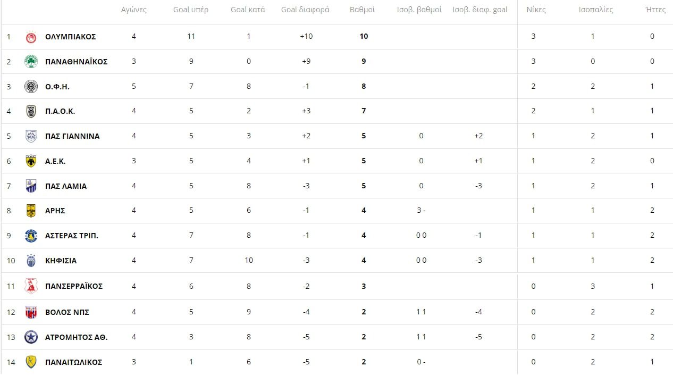
Task: Click the ΒΟΛΟΣ ΝΠΣ red-blue badge
Action: click(31, 312)
